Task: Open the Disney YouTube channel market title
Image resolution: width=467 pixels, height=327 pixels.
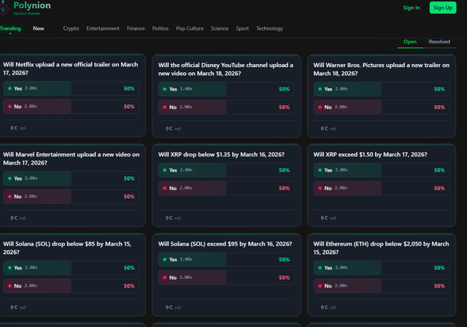Action: point(225,69)
